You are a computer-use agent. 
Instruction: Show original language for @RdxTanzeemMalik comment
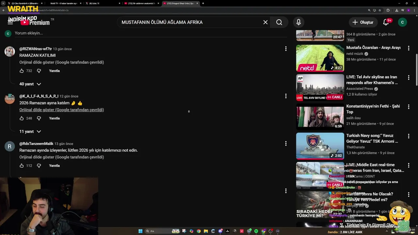(61, 157)
